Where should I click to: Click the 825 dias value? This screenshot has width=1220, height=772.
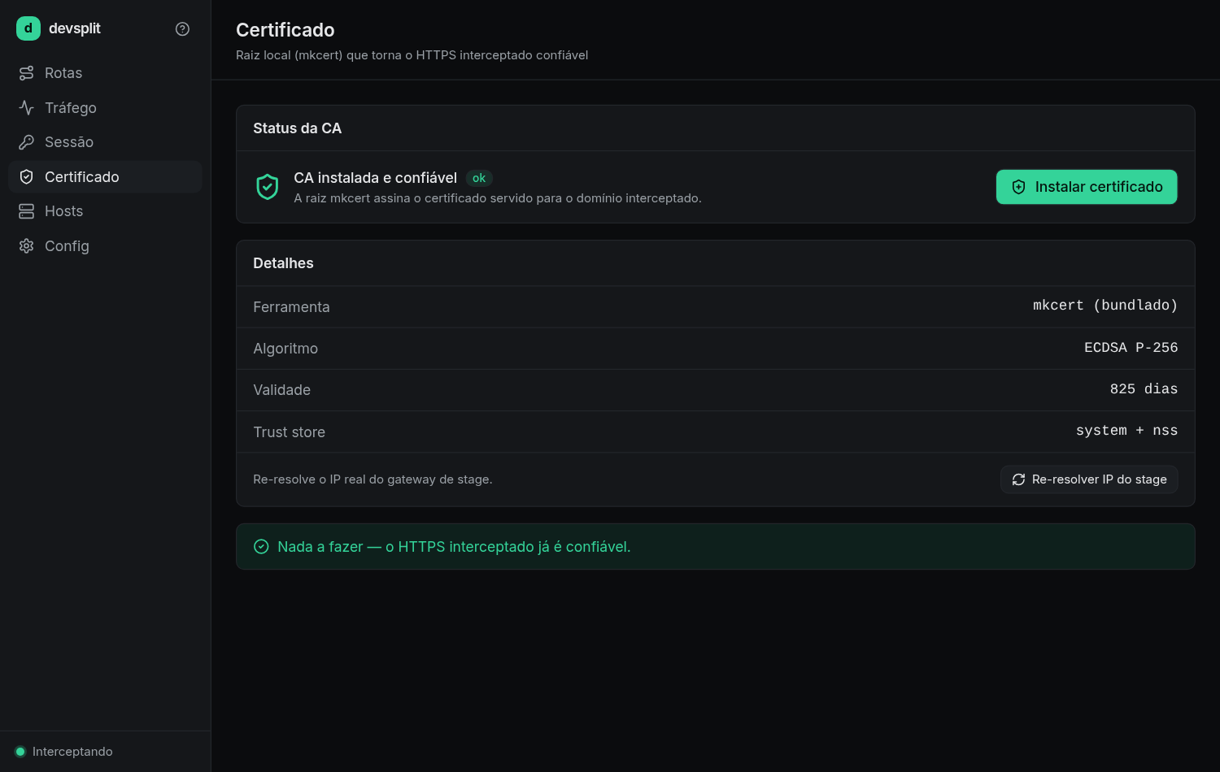click(1144, 389)
